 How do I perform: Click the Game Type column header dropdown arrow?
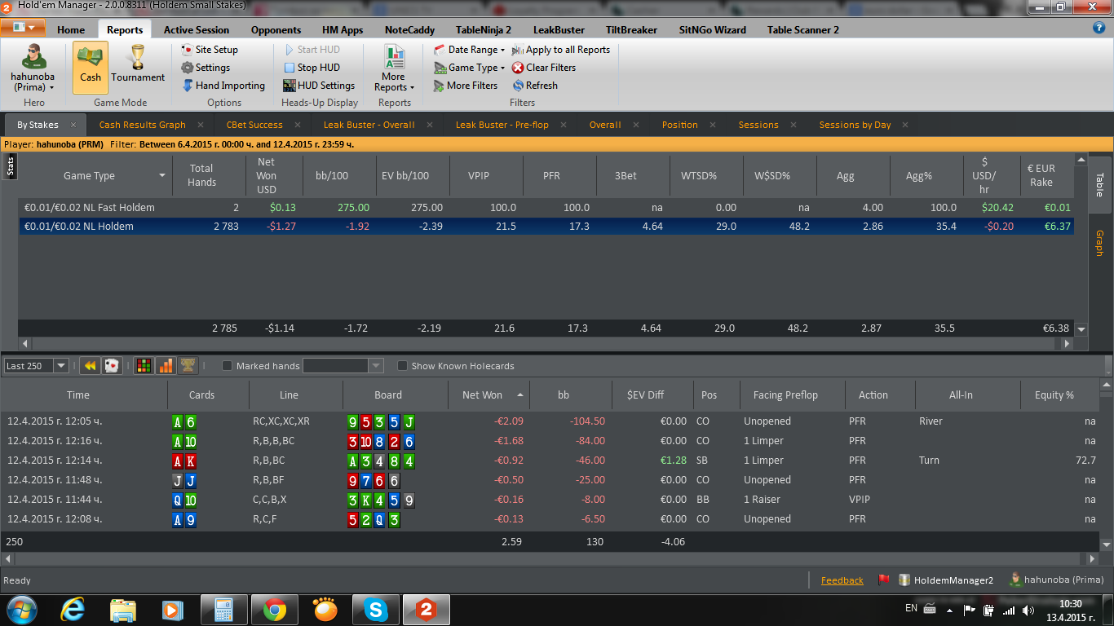162,176
